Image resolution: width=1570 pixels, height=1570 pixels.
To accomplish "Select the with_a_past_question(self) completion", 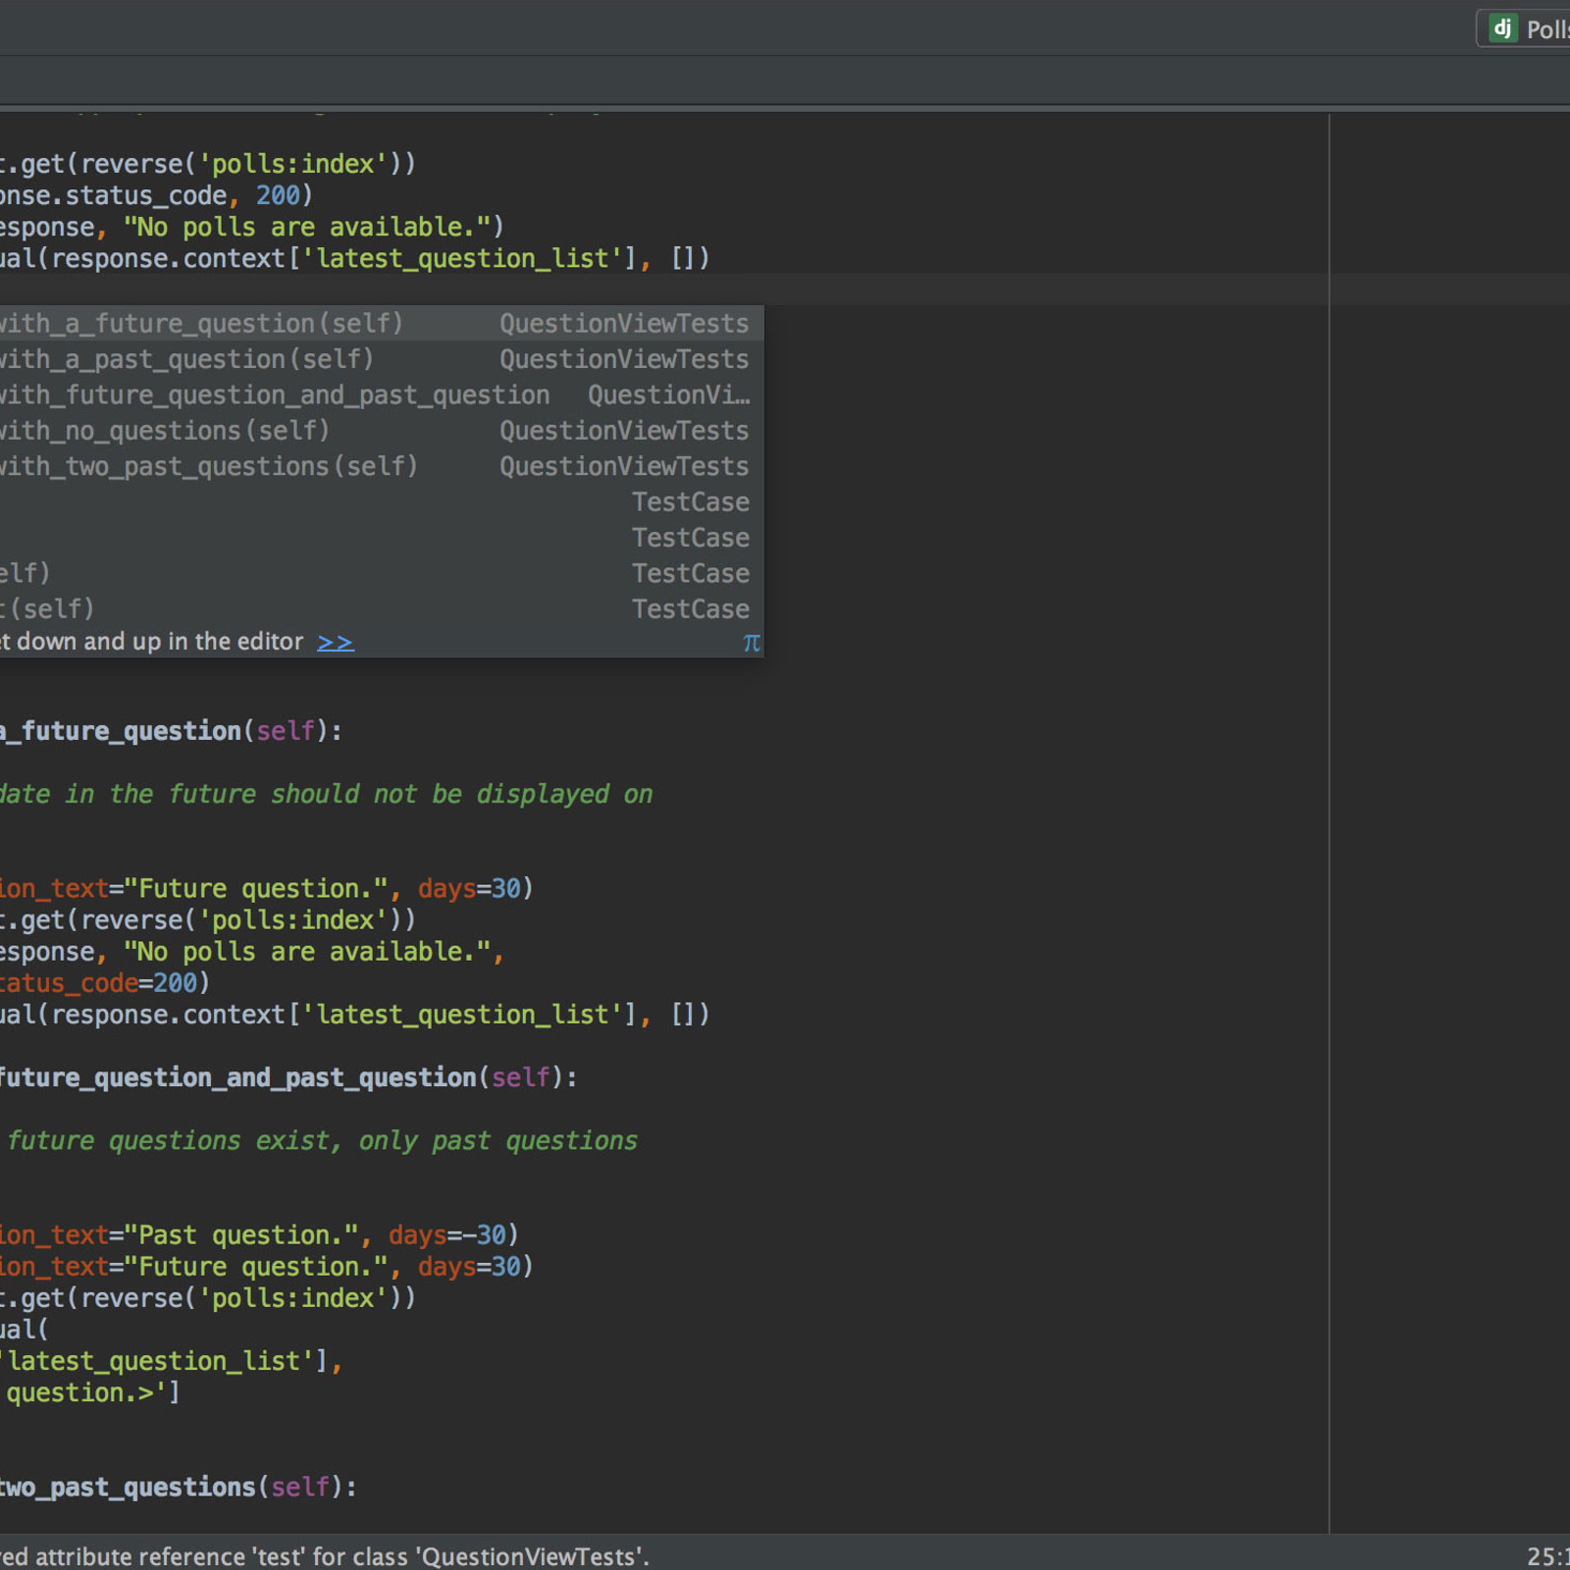I will coord(382,359).
